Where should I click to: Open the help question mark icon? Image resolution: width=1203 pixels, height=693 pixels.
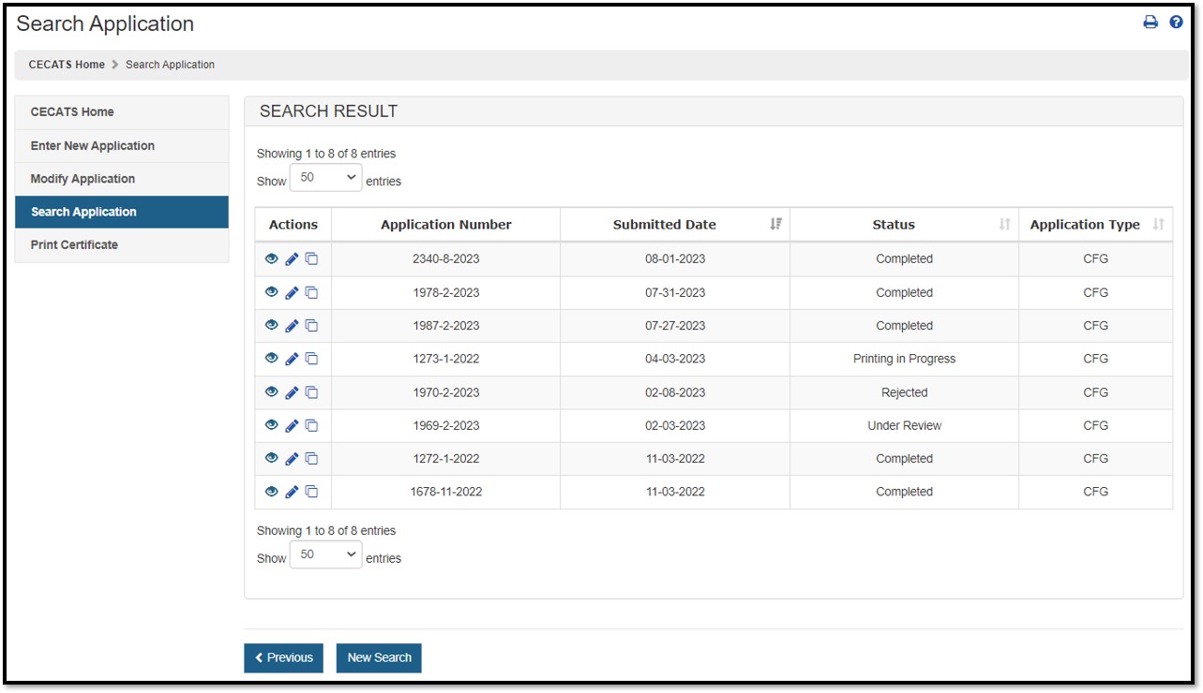pos(1176,22)
